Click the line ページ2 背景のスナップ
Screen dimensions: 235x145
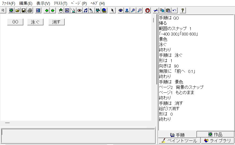click(181, 87)
